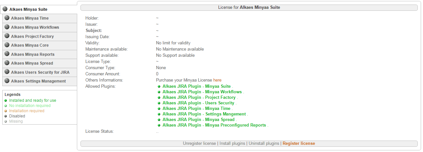Click 'Installation required' legend text

coord(26,111)
